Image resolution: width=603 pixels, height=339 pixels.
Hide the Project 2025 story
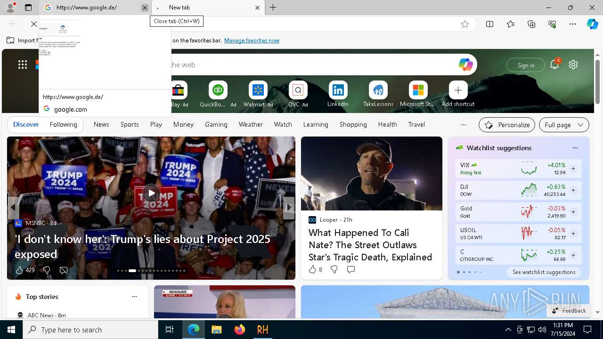(x=64, y=270)
